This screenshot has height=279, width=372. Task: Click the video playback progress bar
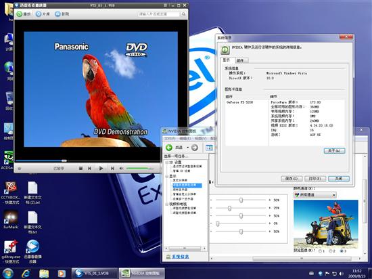[x=87, y=160]
